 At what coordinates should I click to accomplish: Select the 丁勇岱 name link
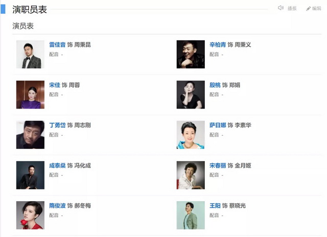click(x=57, y=125)
